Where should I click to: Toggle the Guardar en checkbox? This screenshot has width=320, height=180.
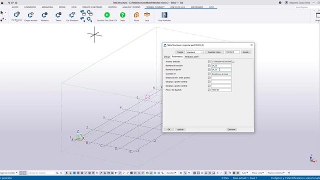pos(209,74)
